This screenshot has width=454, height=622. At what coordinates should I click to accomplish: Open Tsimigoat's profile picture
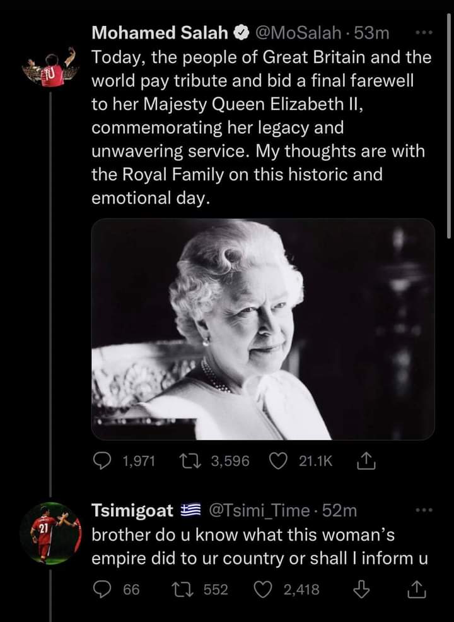[x=51, y=532]
